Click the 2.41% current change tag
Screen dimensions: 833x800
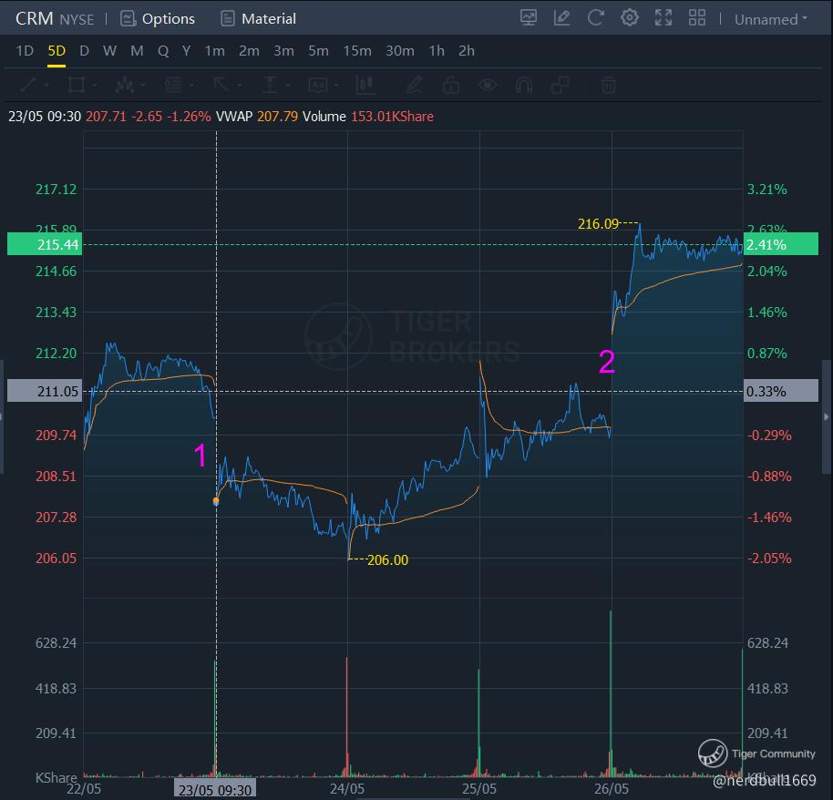(x=780, y=244)
